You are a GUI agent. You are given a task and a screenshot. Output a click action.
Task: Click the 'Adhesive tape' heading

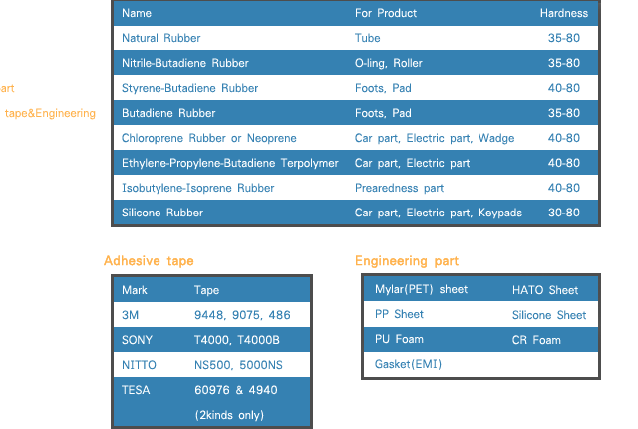149,261
